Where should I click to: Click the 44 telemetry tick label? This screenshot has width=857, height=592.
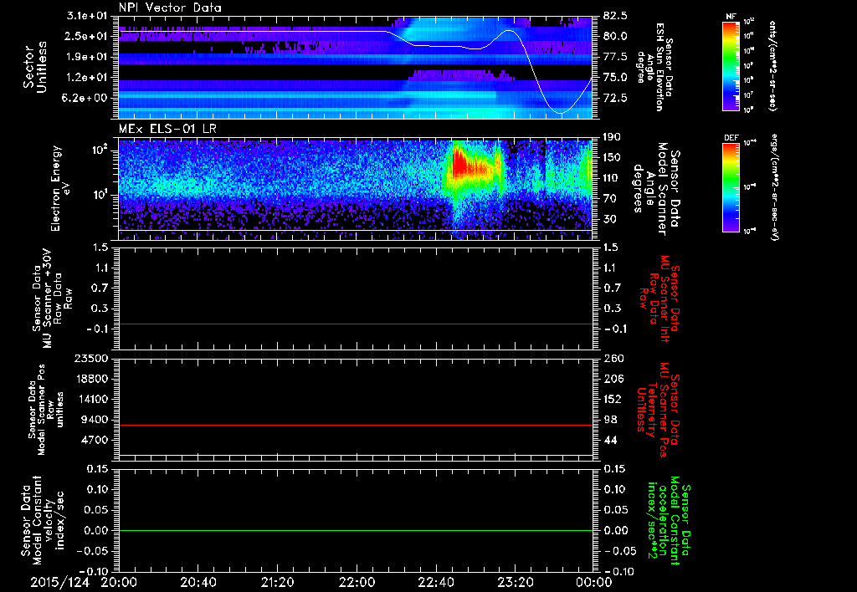click(x=609, y=440)
